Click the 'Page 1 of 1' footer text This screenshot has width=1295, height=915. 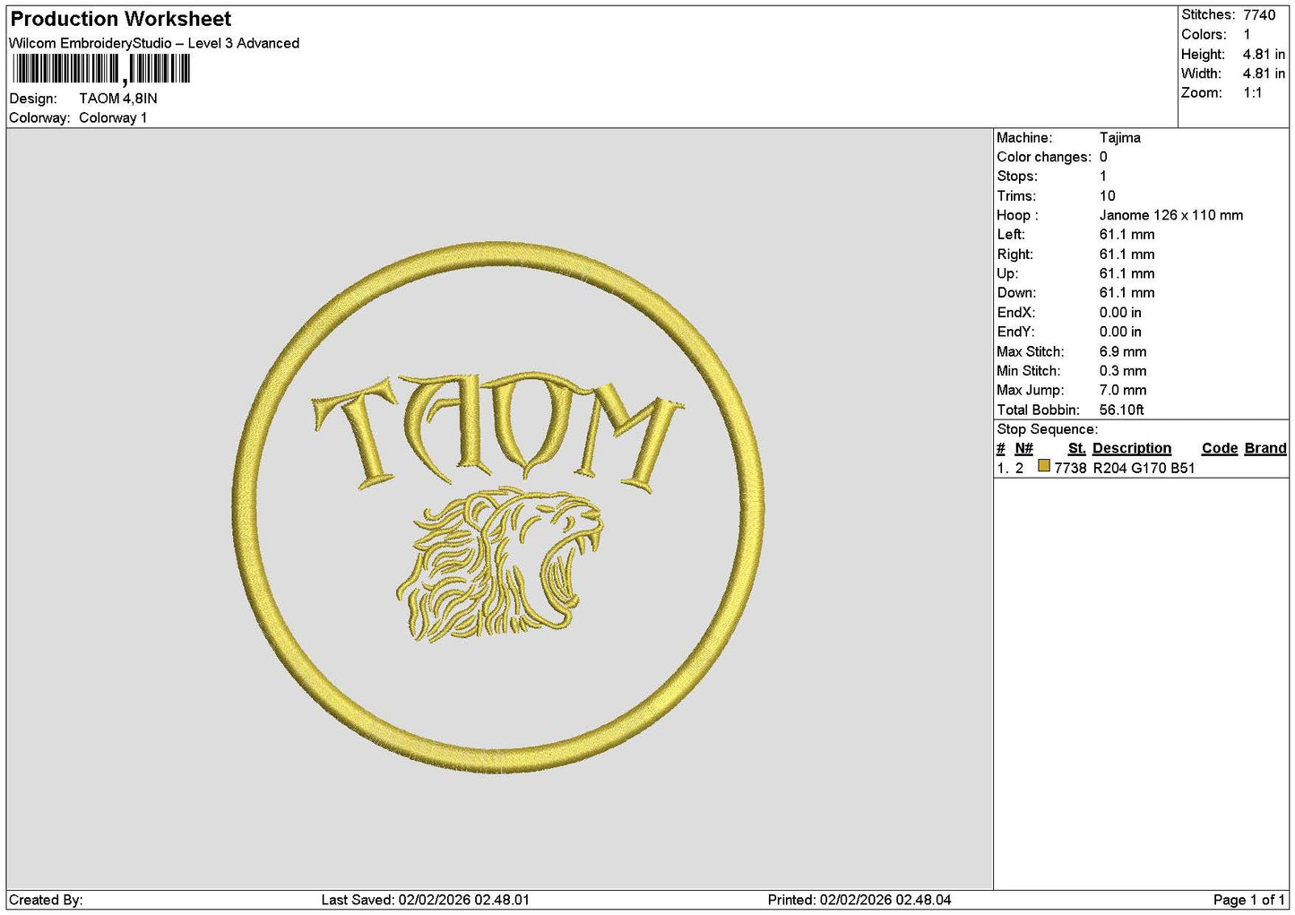(1249, 900)
